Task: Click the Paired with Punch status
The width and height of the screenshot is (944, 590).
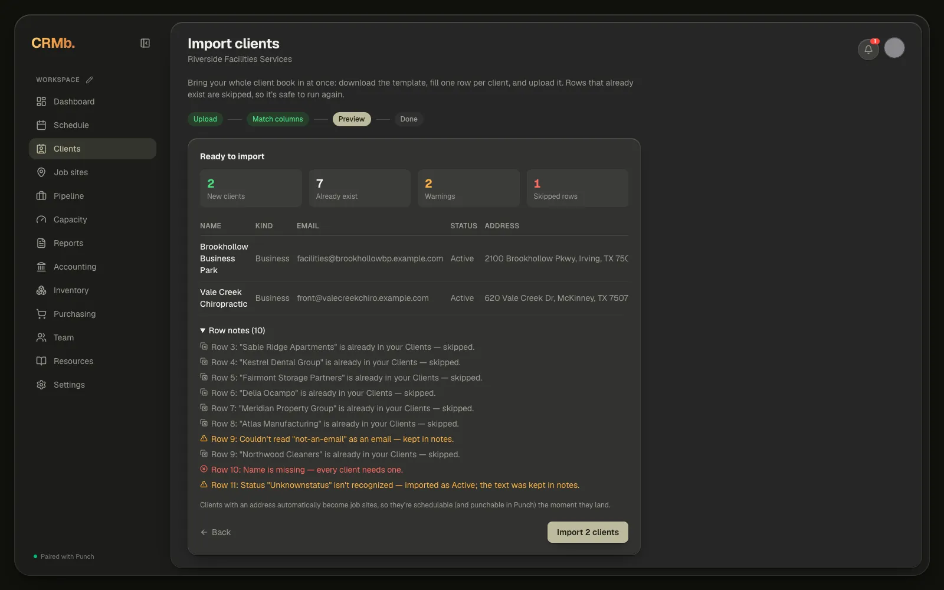Action: tap(64, 556)
